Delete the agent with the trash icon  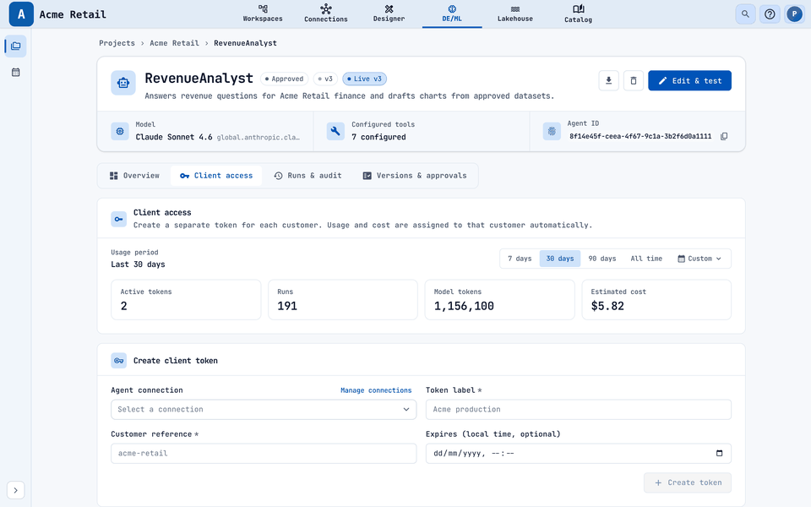pyautogui.click(x=633, y=81)
